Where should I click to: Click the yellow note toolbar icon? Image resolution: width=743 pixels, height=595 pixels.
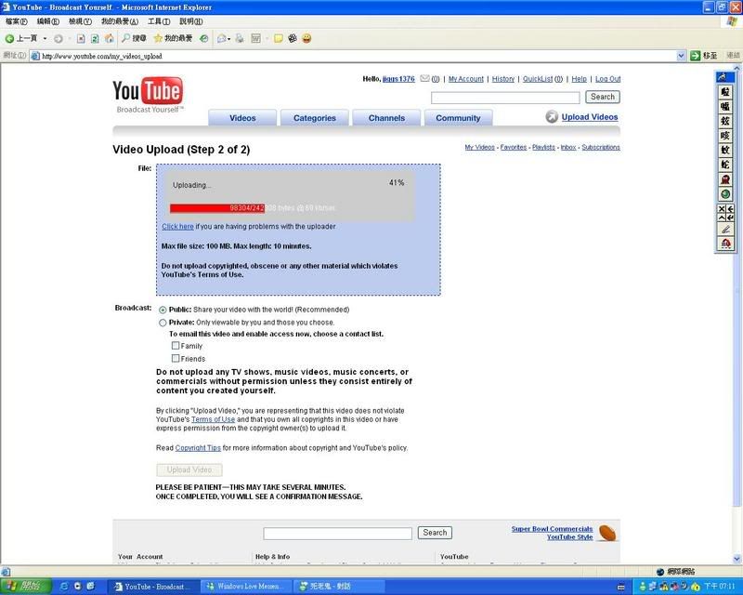pos(278,38)
